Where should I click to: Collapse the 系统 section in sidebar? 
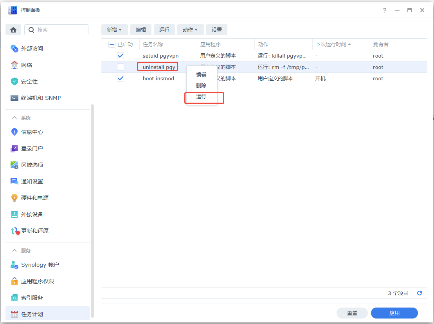click(x=15, y=118)
